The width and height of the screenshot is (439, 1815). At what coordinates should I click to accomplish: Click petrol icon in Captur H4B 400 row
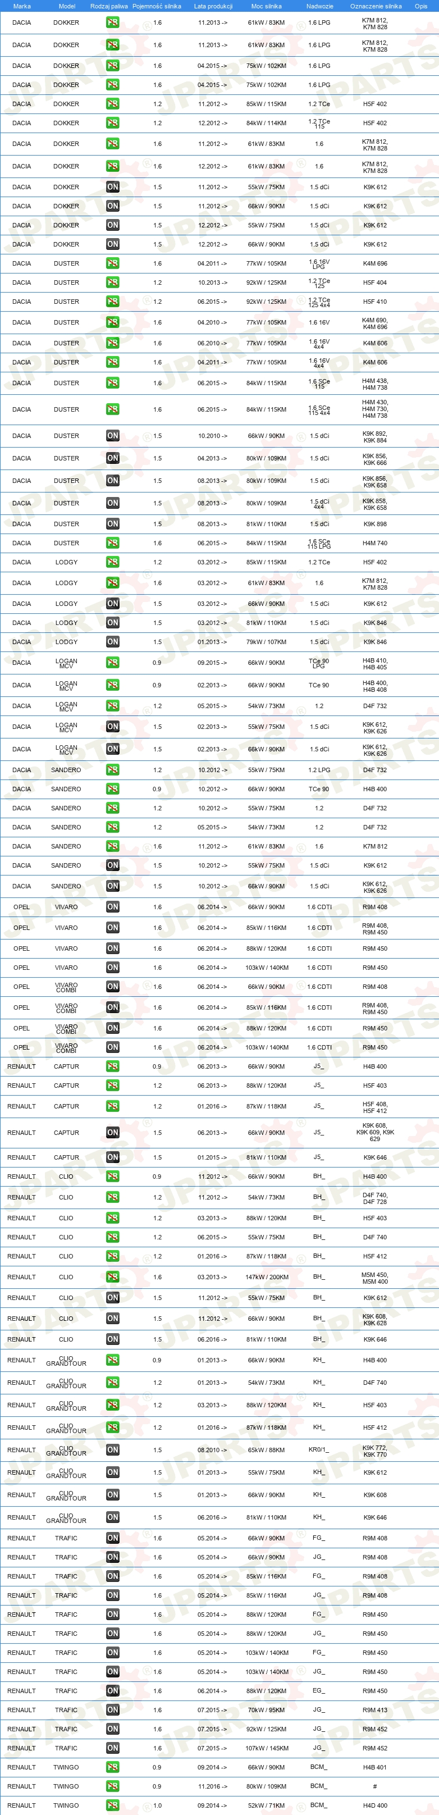[x=113, y=1067]
